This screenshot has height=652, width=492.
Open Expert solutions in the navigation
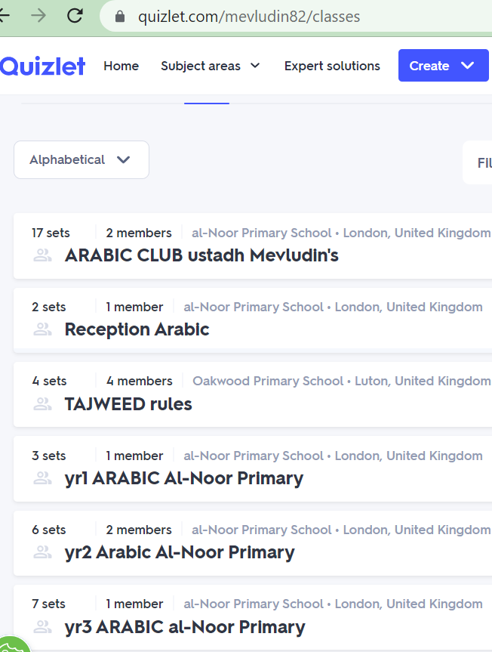pos(332,66)
